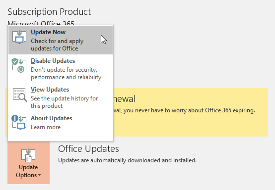This screenshot has width=275, height=190.
Task: Open View Updates history entry
Action: (61, 97)
